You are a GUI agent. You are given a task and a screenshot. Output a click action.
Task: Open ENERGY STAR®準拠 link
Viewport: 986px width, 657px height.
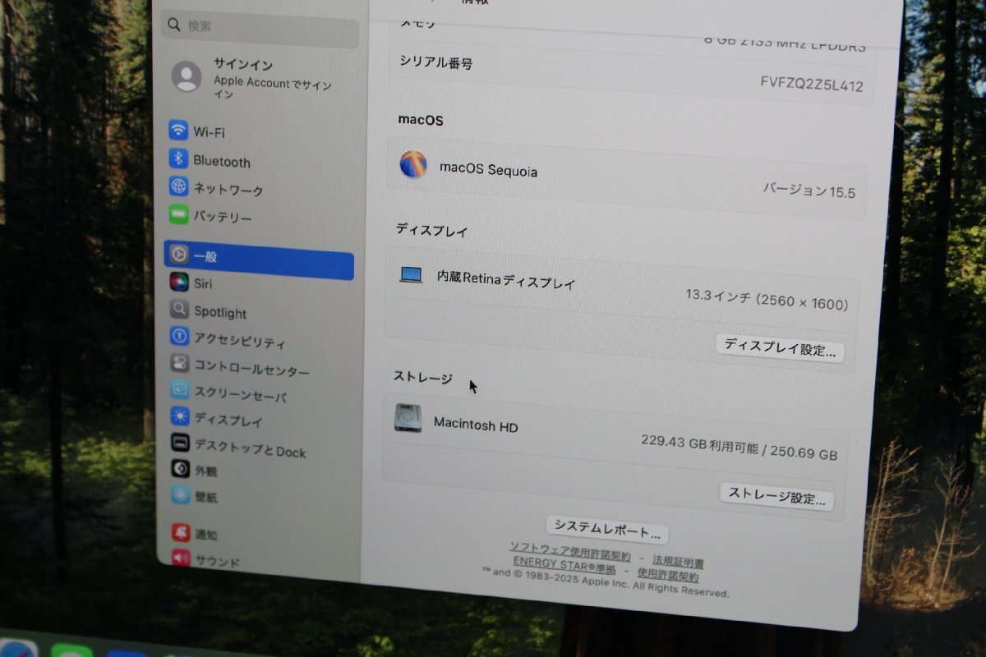pos(564,565)
